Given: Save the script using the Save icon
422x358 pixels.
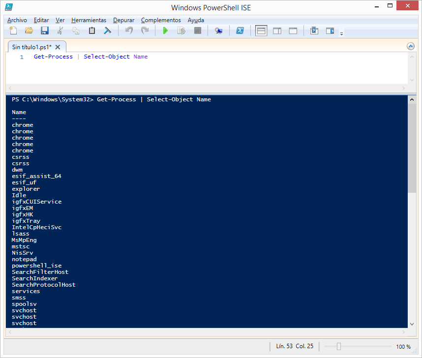Looking at the screenshot, I should point(44,30).
